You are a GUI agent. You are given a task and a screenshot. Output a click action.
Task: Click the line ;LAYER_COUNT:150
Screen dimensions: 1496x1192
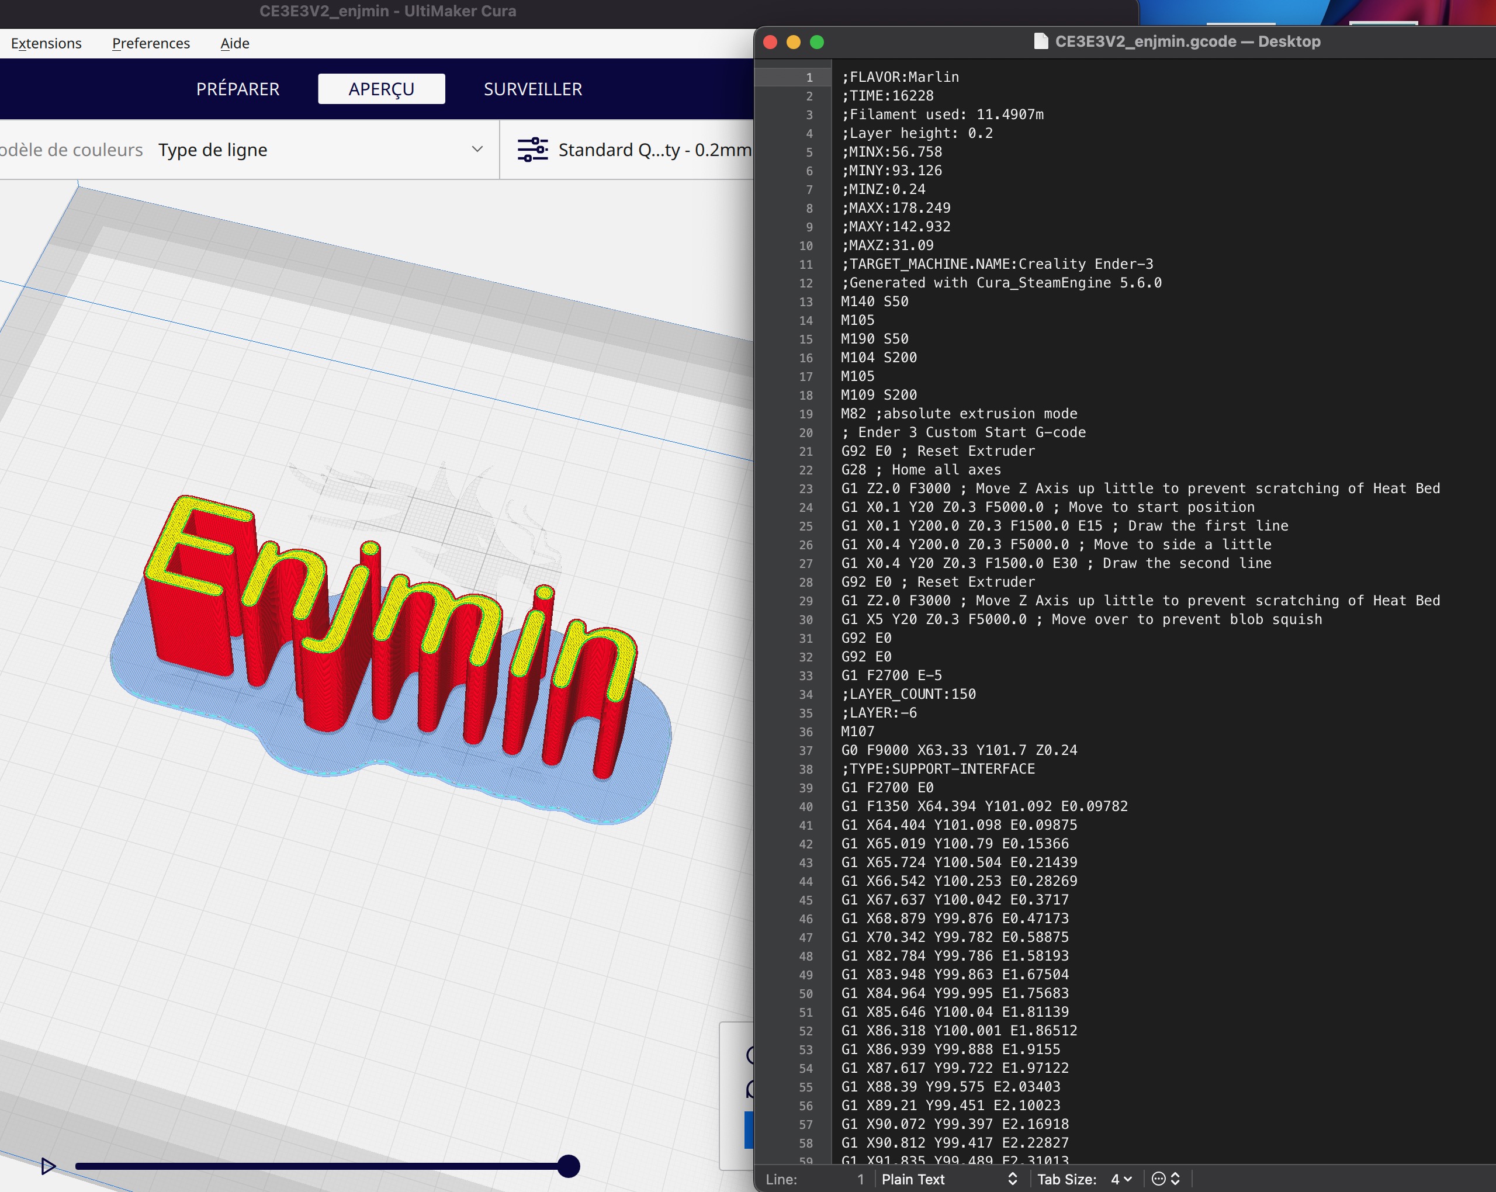click(x=908, y=695)
